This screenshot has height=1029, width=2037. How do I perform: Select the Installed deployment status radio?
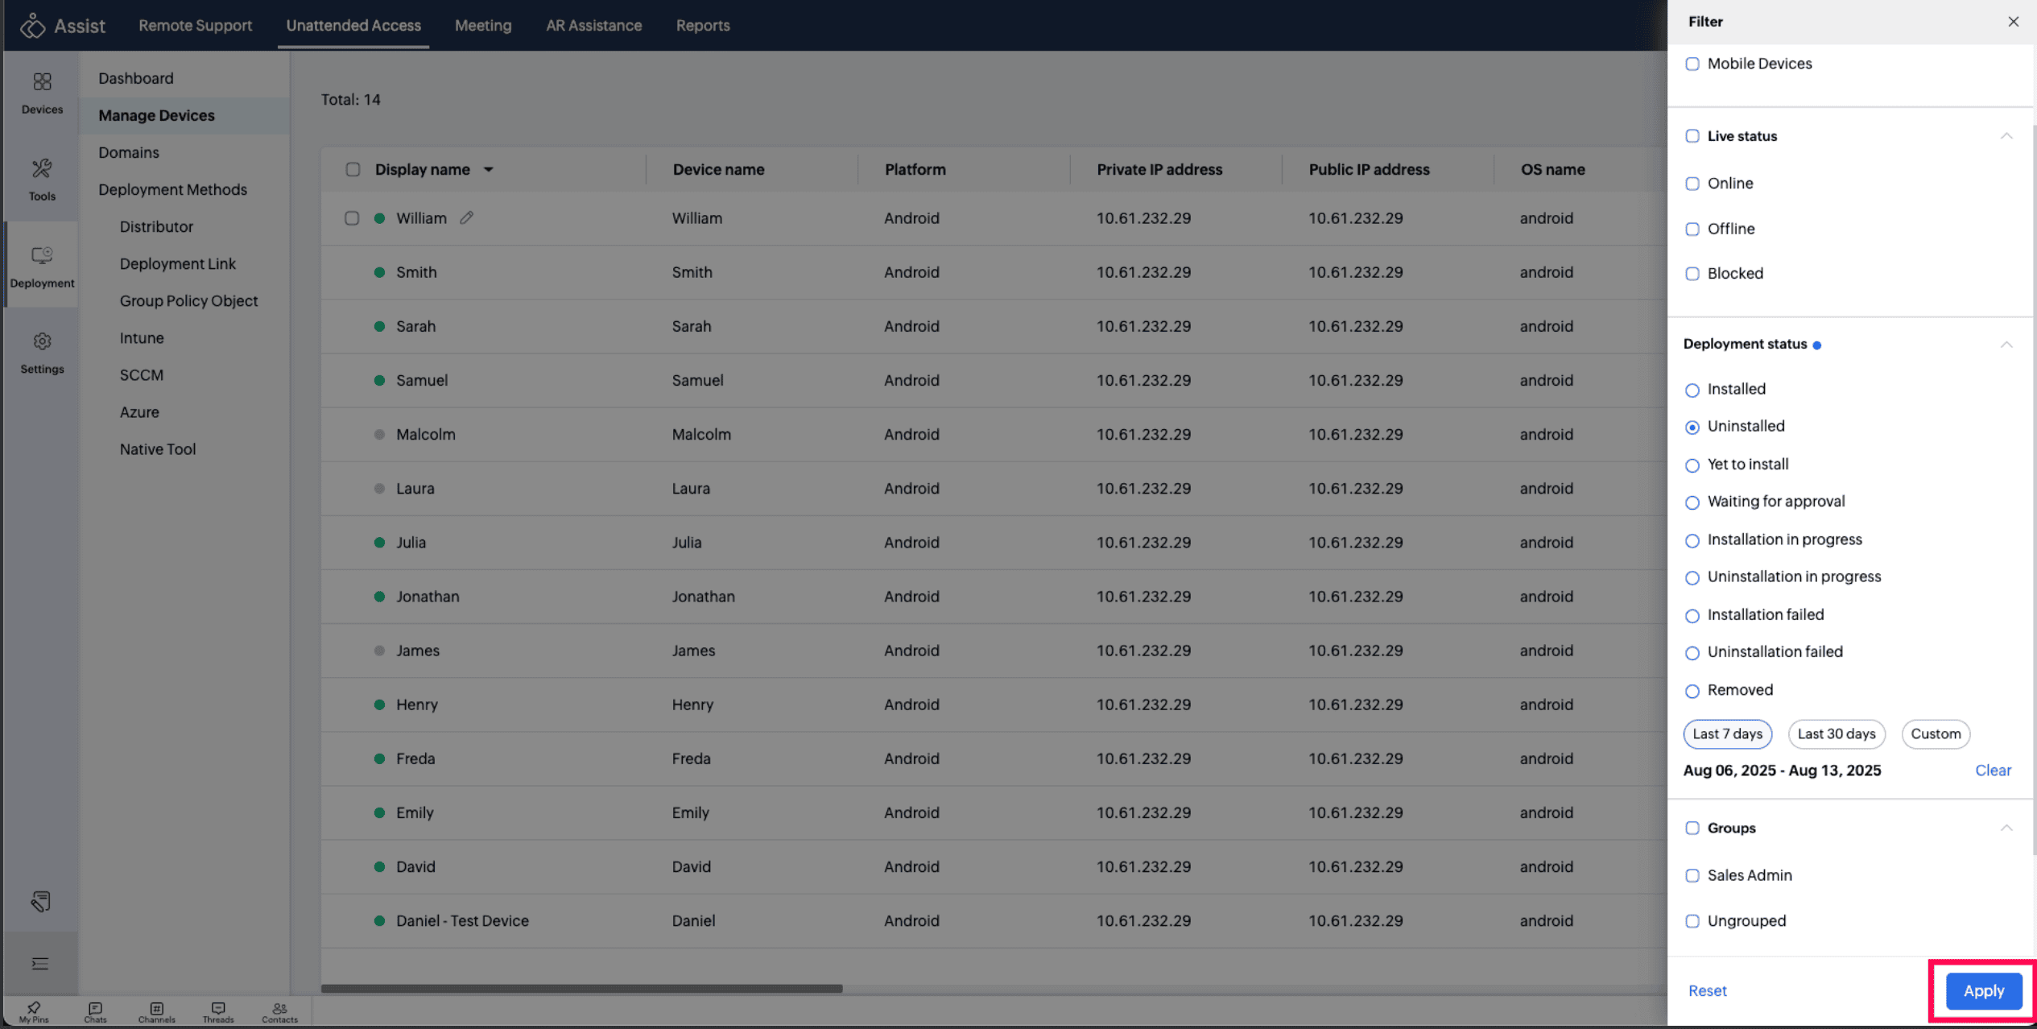click(1692, 391)
